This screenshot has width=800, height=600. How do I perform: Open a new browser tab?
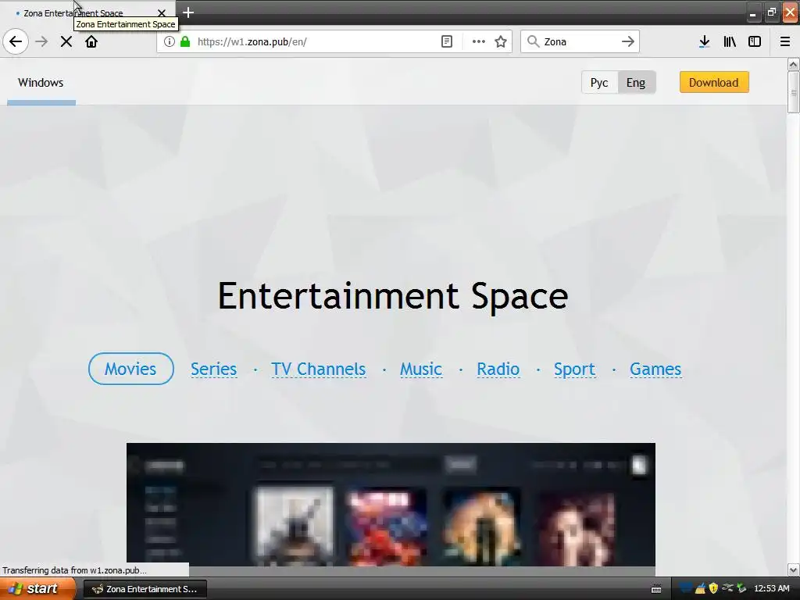[x=188, y=12]
